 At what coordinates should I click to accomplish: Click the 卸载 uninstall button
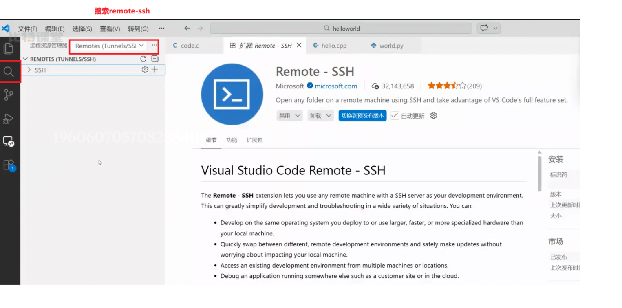(315, 116)
